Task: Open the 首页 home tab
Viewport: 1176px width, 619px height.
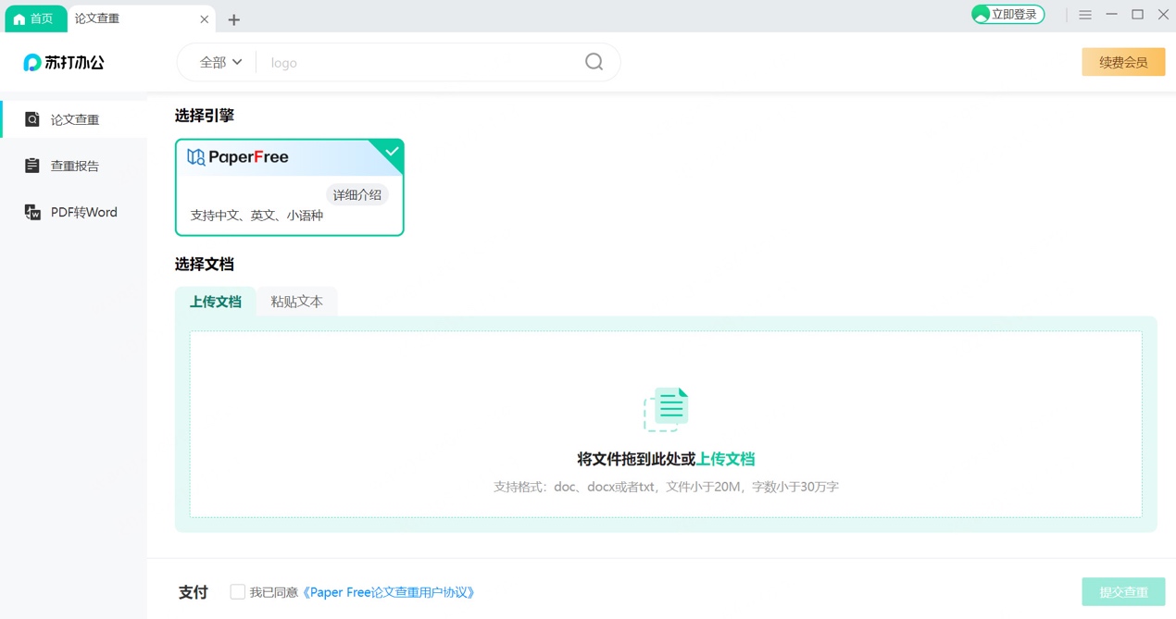Action: (34, 19)
